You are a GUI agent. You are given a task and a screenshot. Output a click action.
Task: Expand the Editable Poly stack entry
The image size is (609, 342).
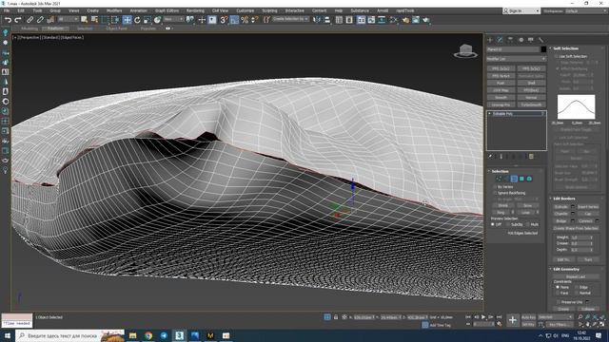(x=489, y=114)
